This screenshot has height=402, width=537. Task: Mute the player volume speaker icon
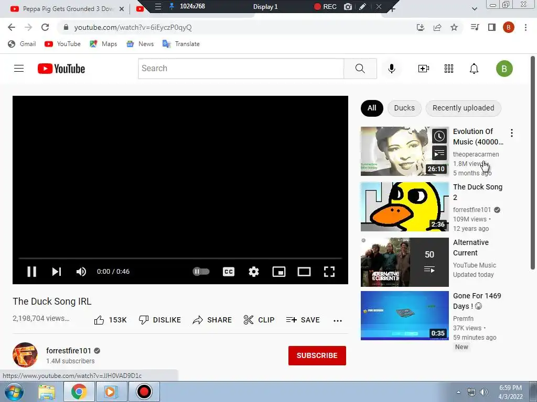(x=81, y=272)
